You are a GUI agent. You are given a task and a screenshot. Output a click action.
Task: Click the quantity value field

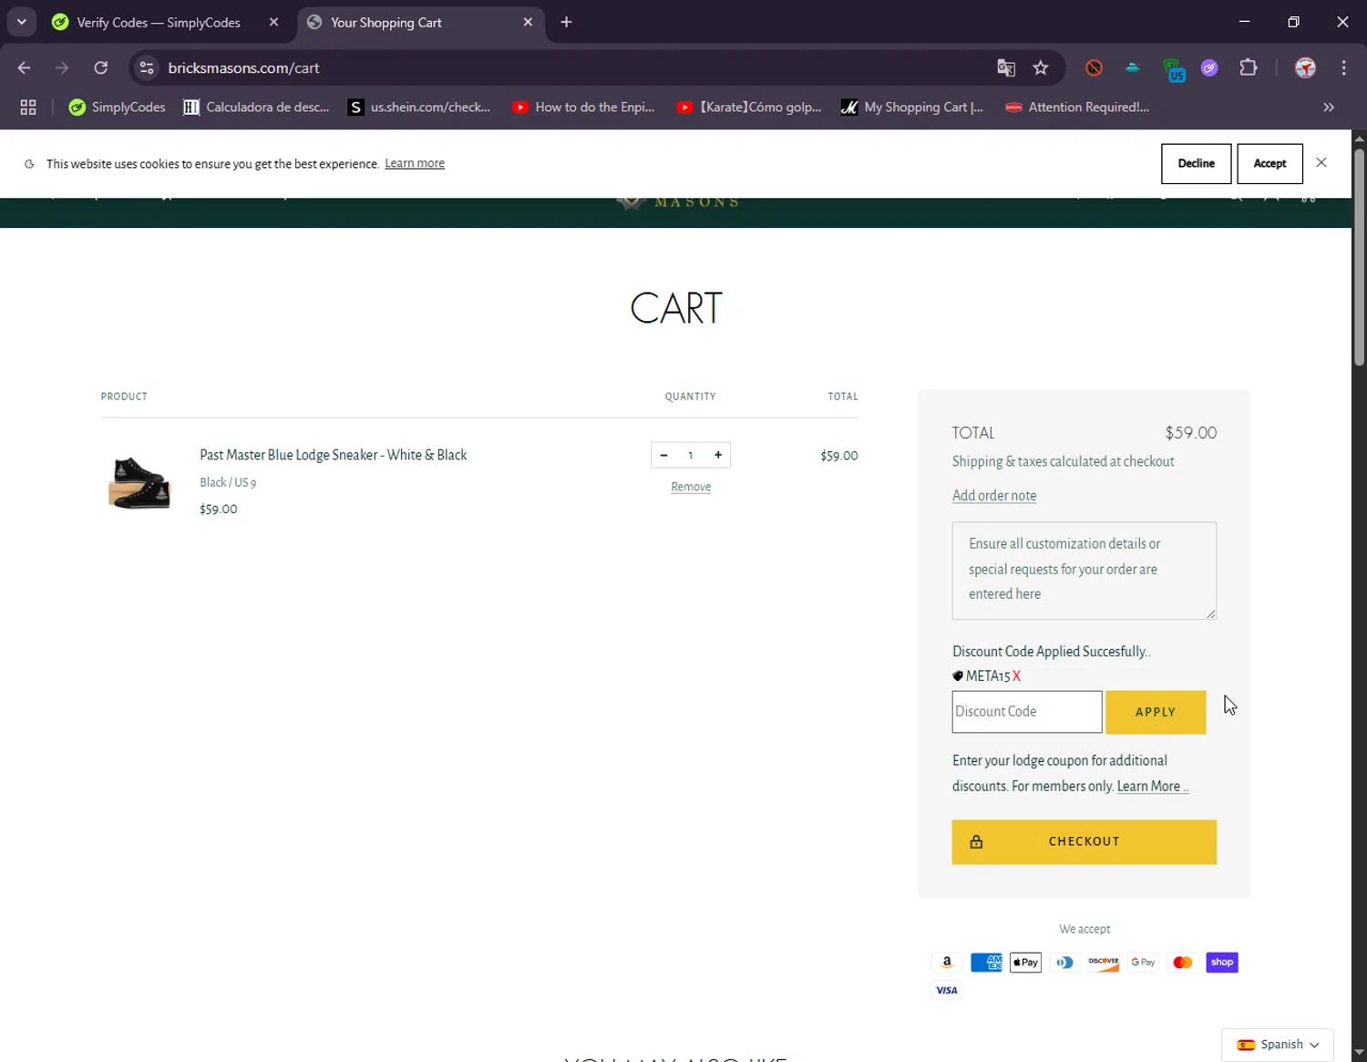tap(691, 455)
